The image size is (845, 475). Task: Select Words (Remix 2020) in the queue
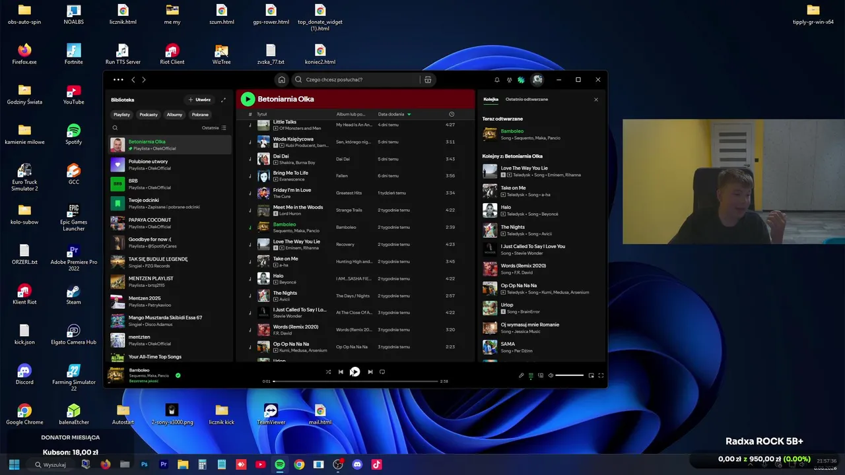point(543,269)
